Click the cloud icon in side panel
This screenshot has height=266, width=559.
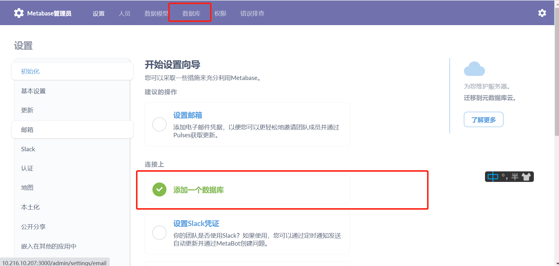pyautogui.click(x=474, y=69)
